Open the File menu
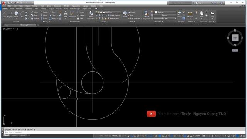Image resolution: width=247 pixels, height=139 pixels. [x=9, y=6]
